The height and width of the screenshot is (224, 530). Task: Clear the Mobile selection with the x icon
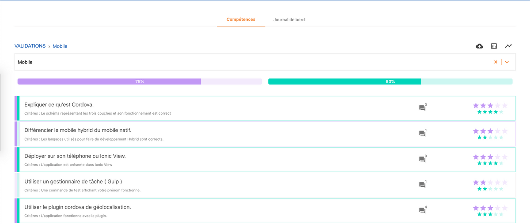tap(496, 62)
